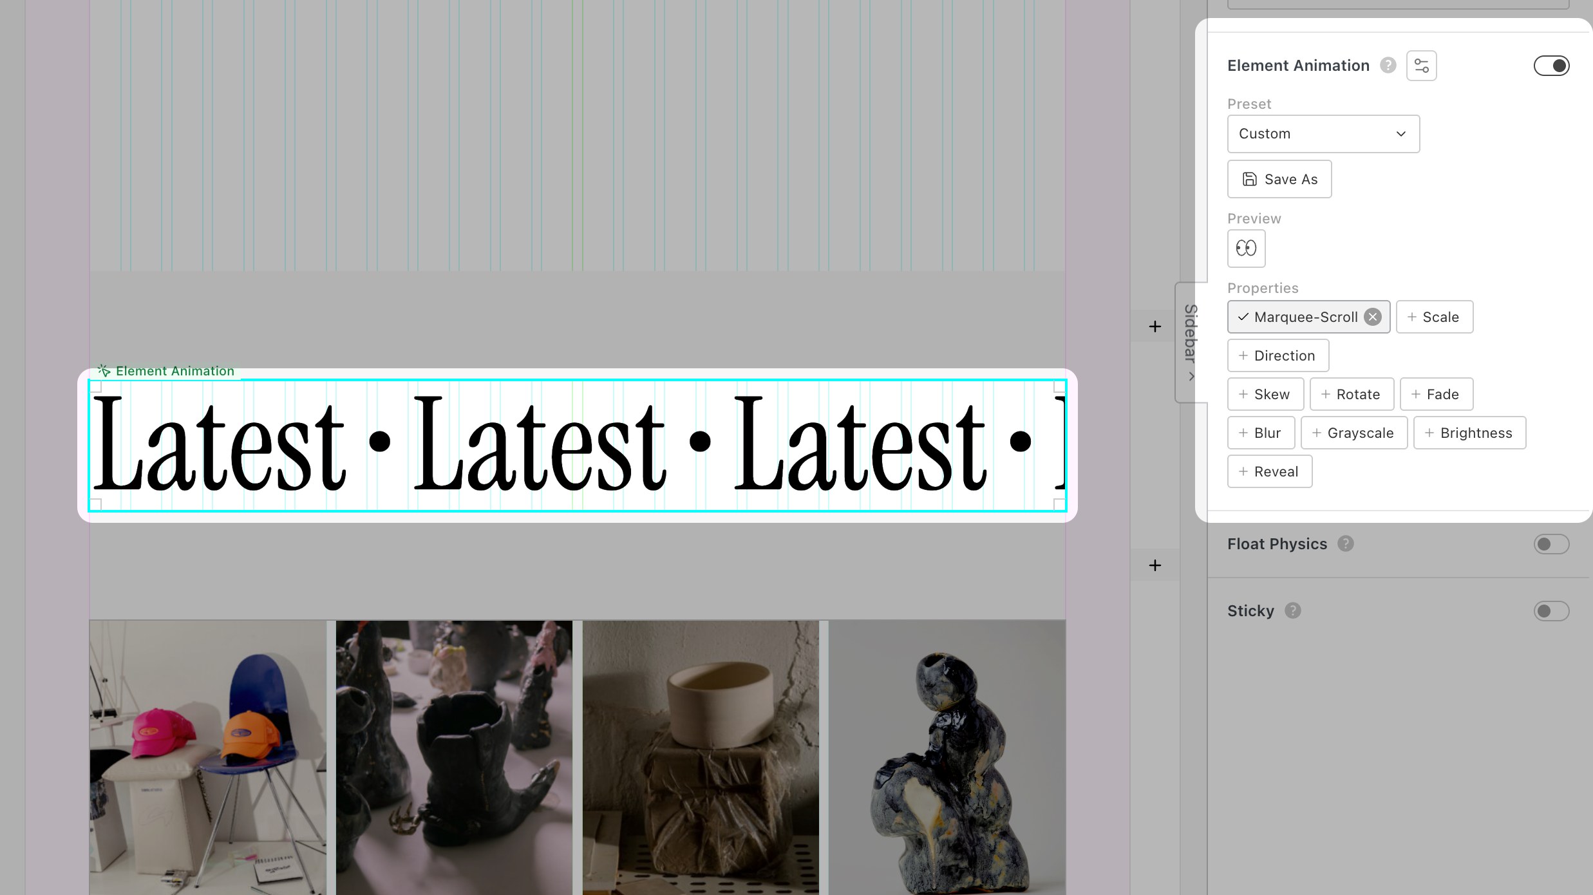Viewport: 1593px width, 895px height.
Task: Open the Preset Custom dropdown
Action: [1323, 134]
